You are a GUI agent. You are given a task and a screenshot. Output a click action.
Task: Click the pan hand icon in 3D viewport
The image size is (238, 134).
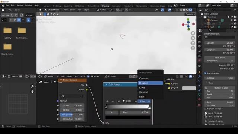click(193, 38)
